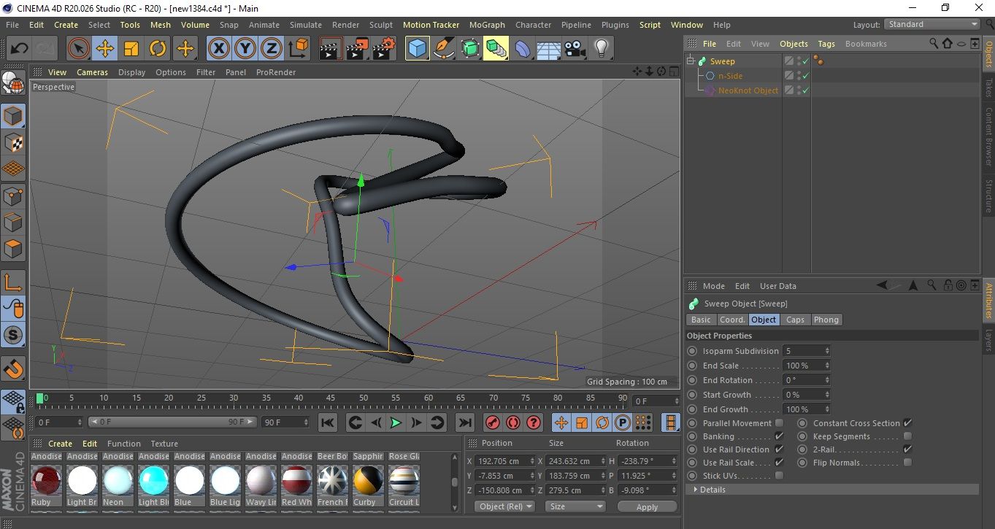Activate the Rotate tool
The image size is (995, 529).
[x=158, y=49]
